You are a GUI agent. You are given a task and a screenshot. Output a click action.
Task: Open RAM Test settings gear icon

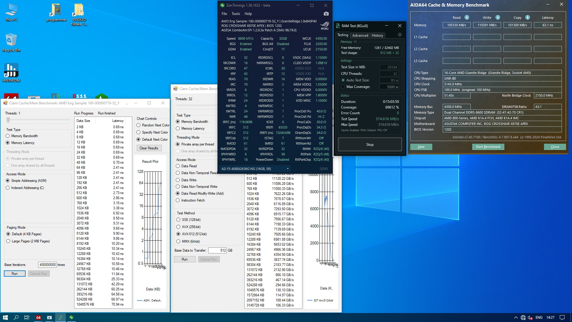[x=400, y=35]
